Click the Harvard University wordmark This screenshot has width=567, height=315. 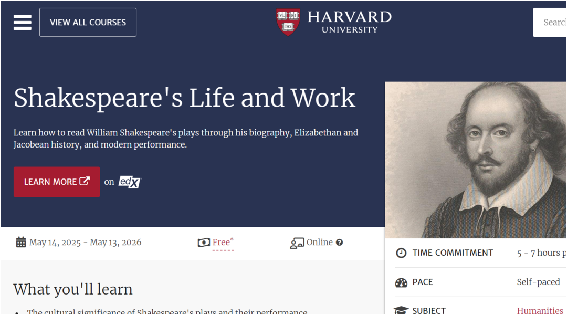pos(349,22)
